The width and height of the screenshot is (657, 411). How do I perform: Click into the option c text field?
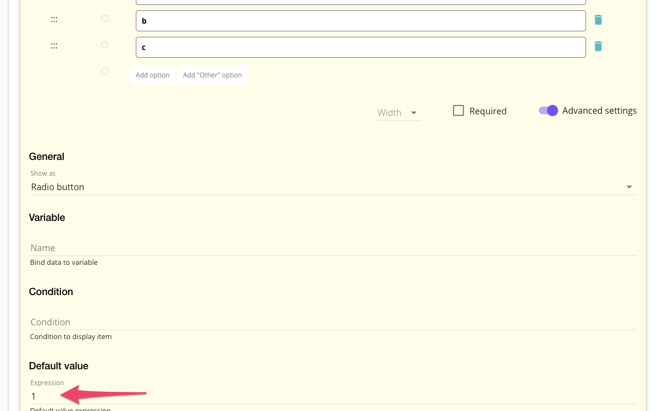coord(360,47)
